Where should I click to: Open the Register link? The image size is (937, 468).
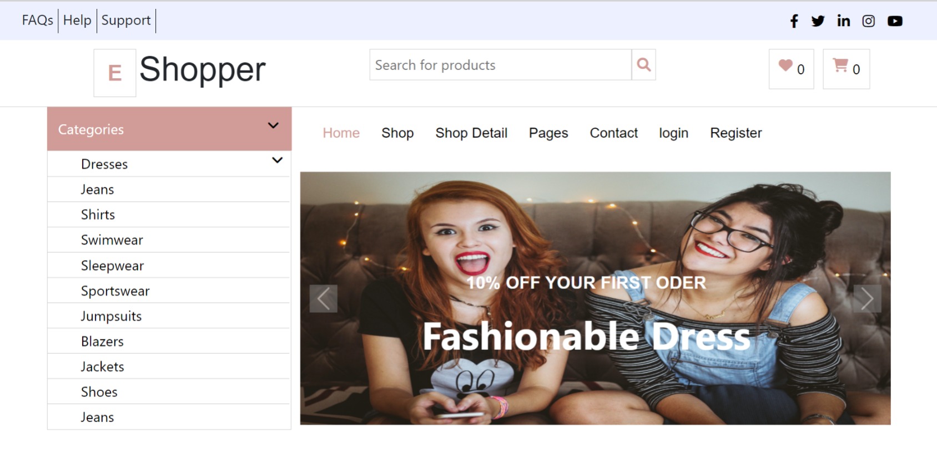click(x=736, y=133)
